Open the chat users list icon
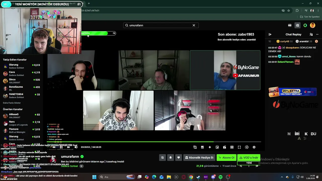 [x=311, y=34]
